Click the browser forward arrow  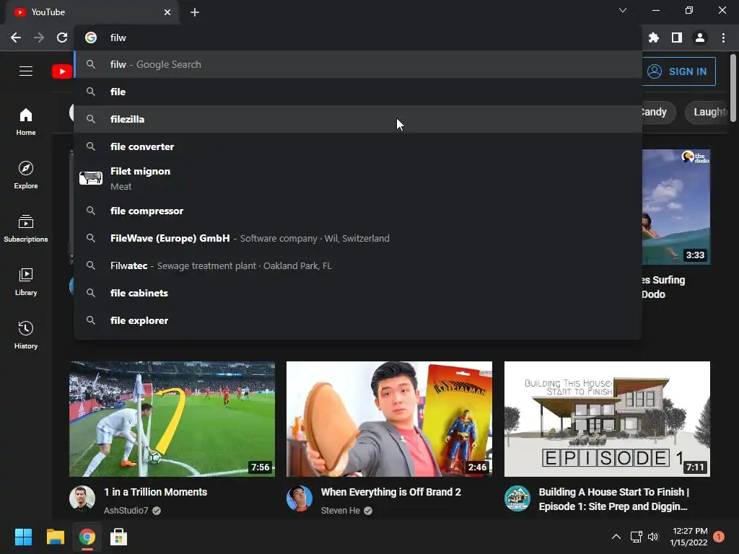pyautogui.click(x=39, y=38)
